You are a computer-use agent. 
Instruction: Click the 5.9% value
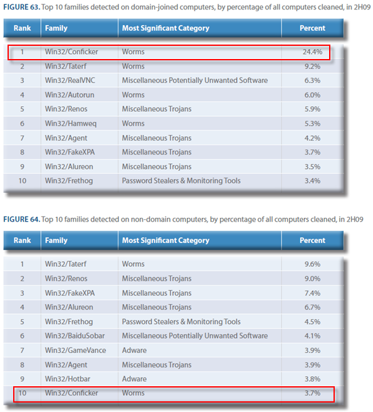coord(312,109)
